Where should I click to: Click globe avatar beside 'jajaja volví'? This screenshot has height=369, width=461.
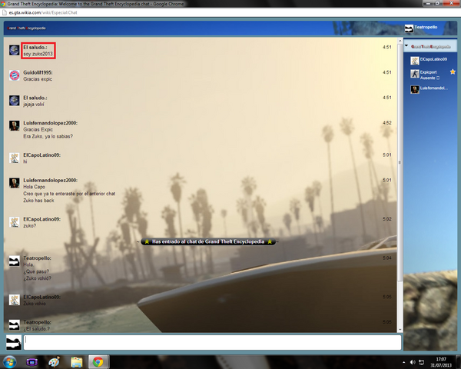coord(14,101)
